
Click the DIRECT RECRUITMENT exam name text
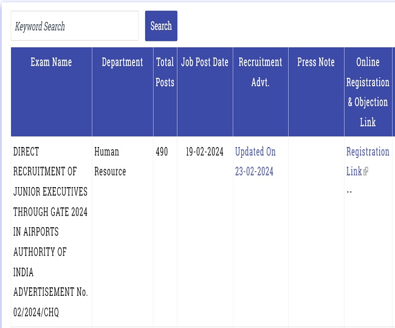coord(50,232)
